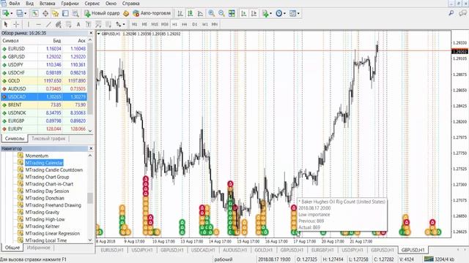Switch chart to Bar Chart icon

(180, 13)
